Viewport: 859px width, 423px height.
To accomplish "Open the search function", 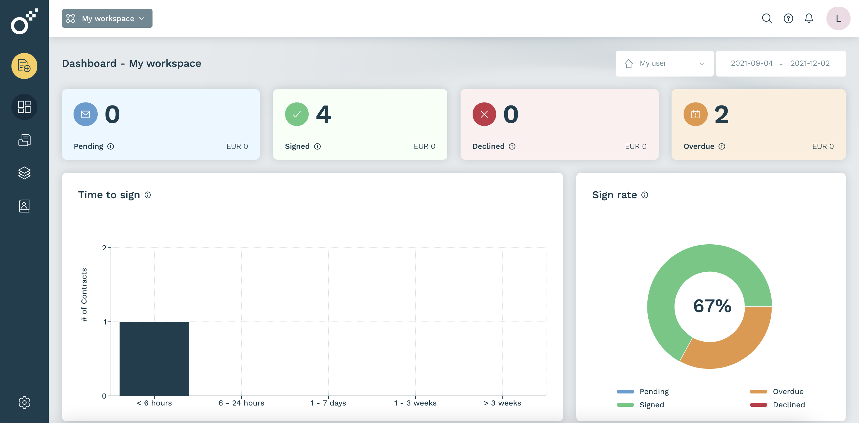I will click(767, 18).
